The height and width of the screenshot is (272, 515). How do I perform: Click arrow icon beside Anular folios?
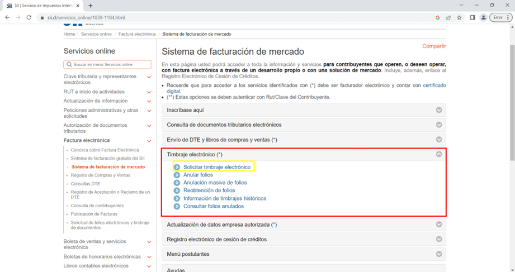click(177, 175)
